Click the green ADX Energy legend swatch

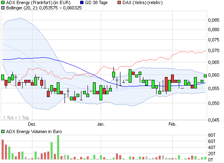pos(3,2)
